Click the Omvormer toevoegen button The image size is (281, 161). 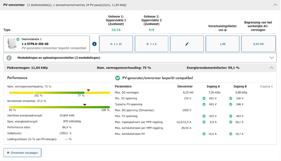[x=22, y=153]
